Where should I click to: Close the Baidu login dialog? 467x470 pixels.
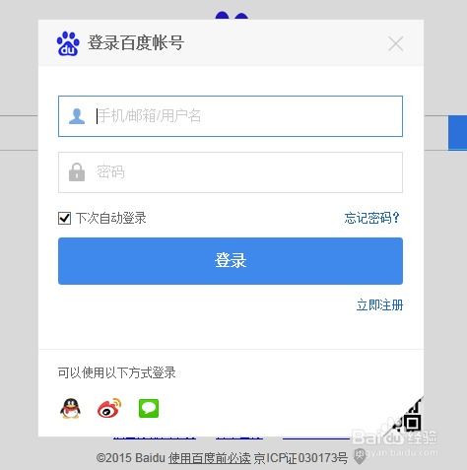click(395, 43)
